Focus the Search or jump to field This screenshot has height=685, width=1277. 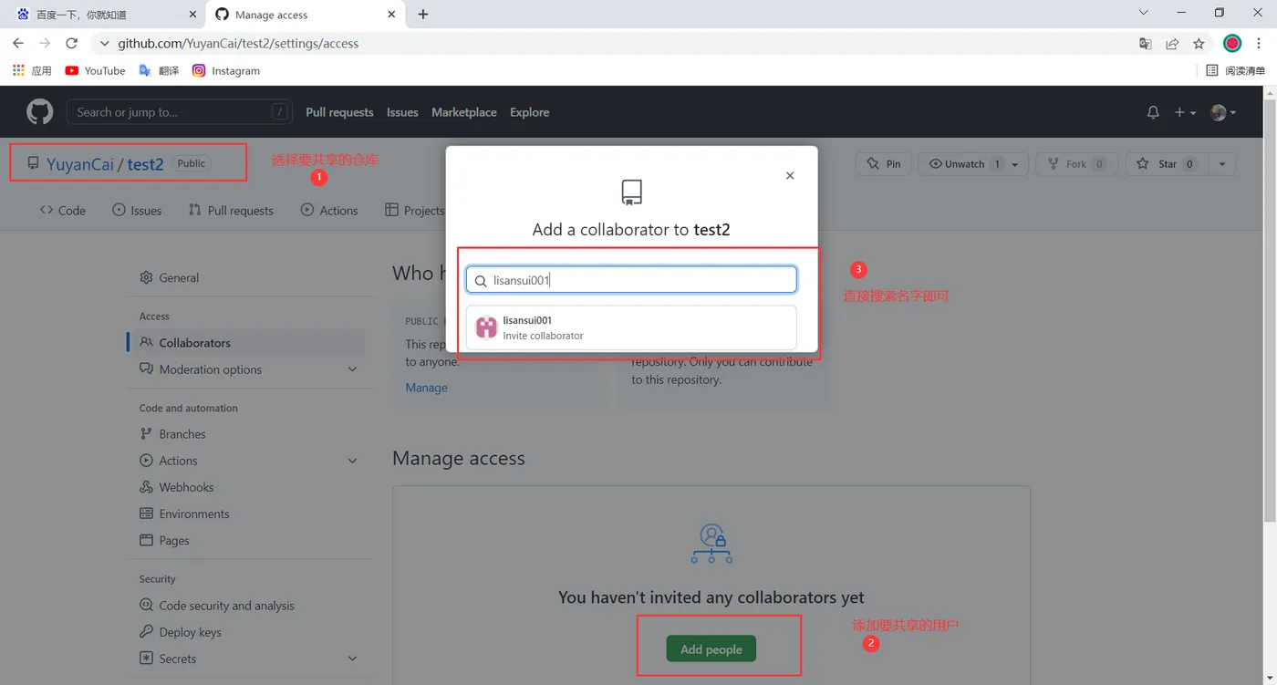point(180,112)
